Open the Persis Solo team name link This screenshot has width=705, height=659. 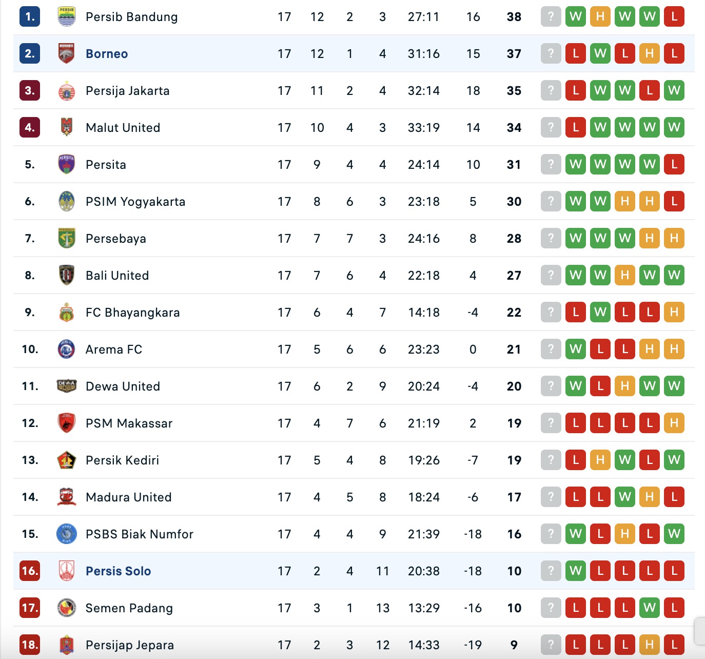point(117,571)
